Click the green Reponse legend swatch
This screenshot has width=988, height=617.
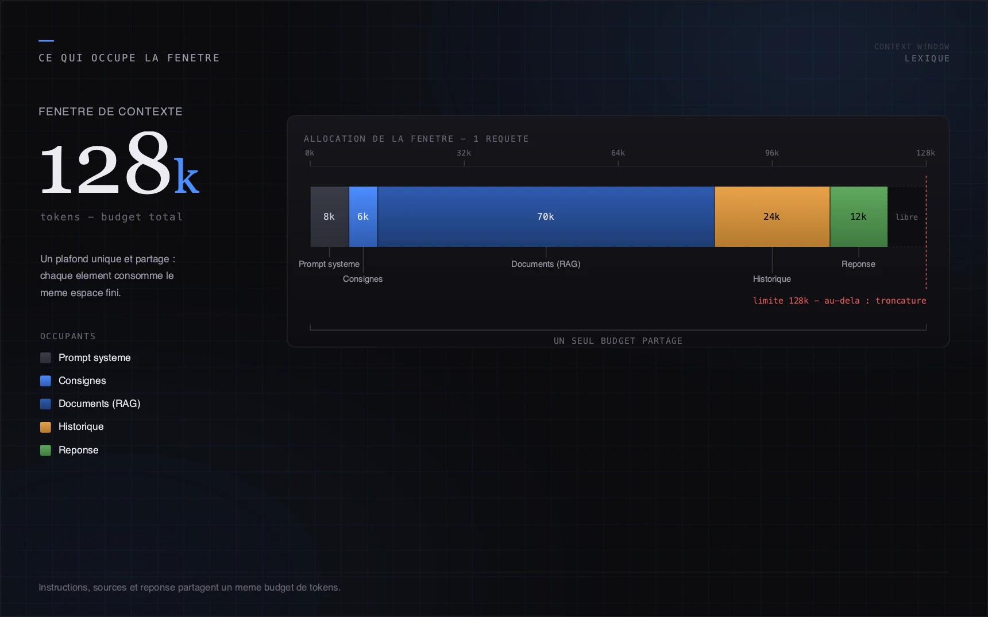coord(45,450)
